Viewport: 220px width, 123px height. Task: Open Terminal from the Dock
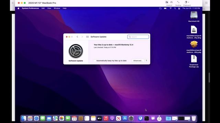[x=147, y=119]
